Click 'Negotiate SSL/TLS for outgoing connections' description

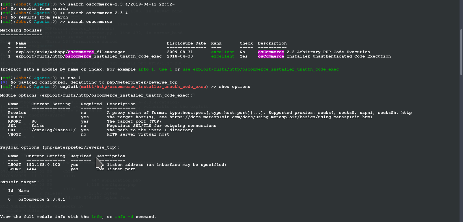click(161, 126)
